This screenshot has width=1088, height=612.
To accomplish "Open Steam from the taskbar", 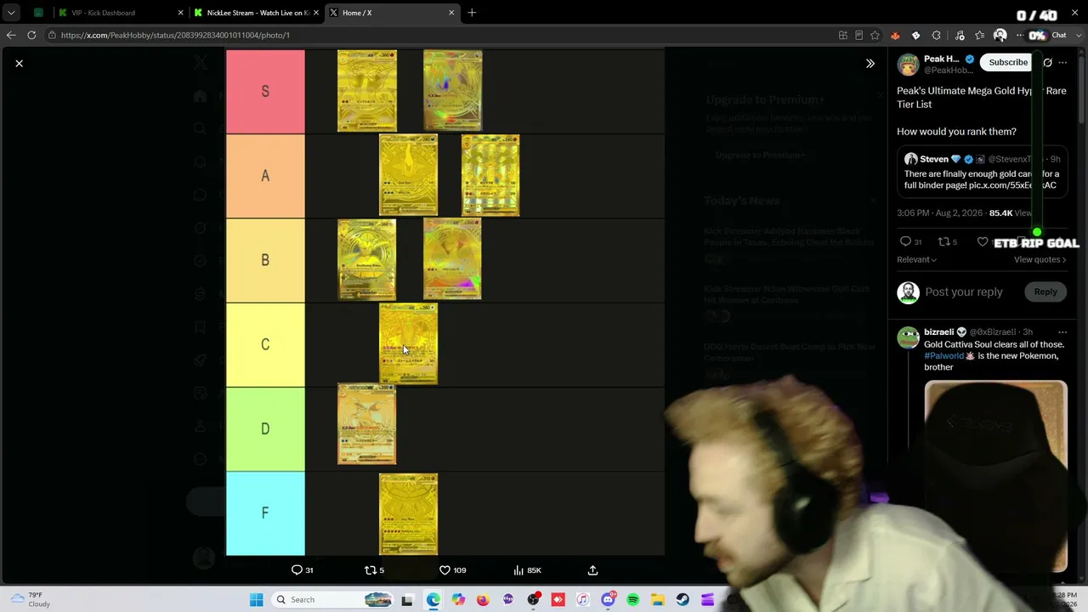I will click(x=683, y=600).
